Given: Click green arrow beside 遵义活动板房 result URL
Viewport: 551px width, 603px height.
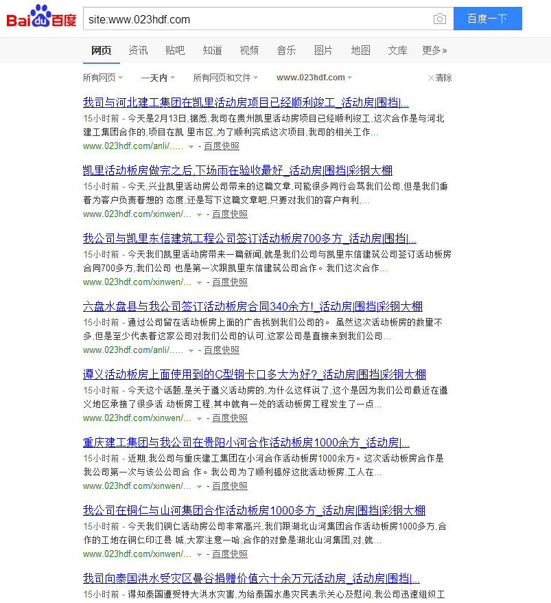Looking at the screenshot, I should (x=200, y=418).
